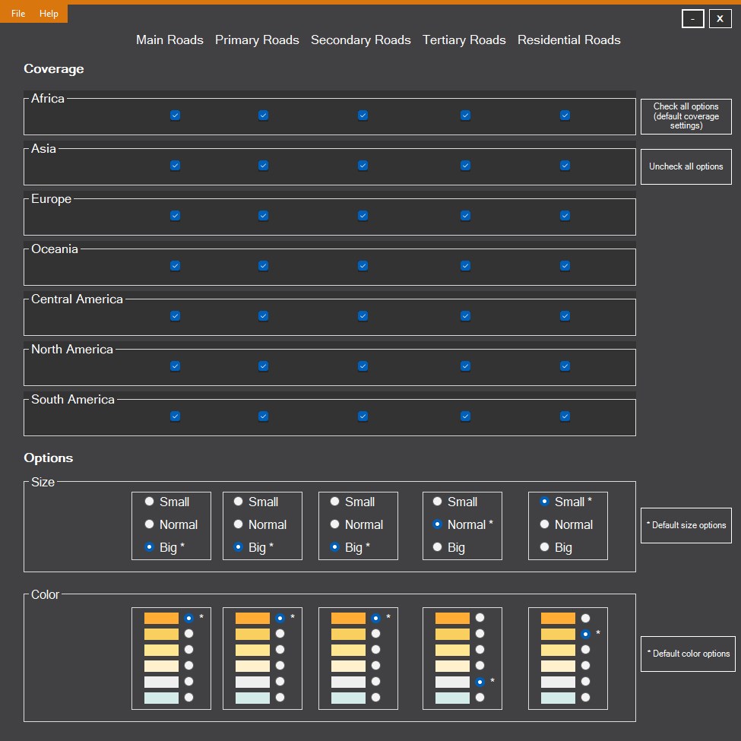Restore default color options
741x741 pixels.
(x=688, y=654)
